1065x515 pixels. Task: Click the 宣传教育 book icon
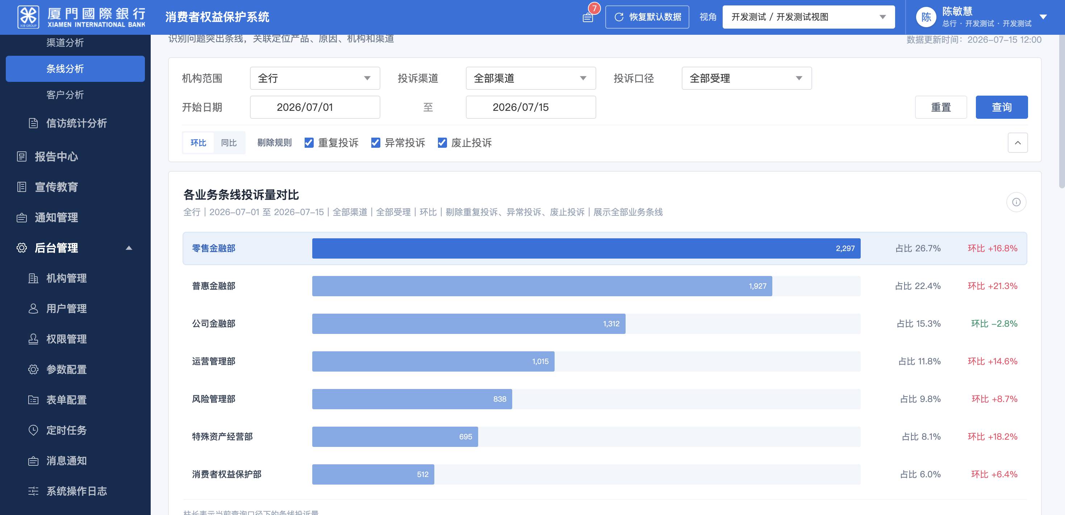[21, 187]
